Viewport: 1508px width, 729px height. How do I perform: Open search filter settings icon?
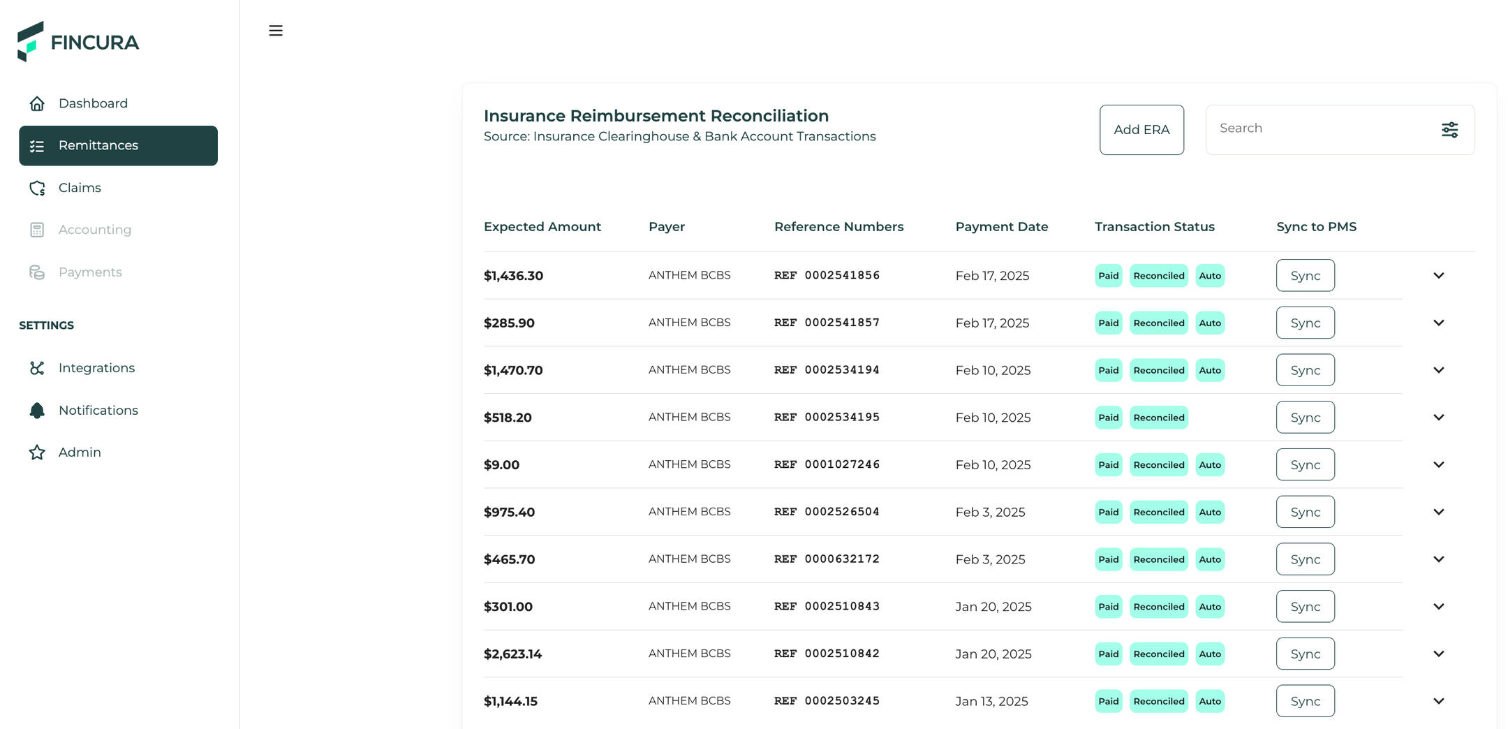[x=1449, y=130]
